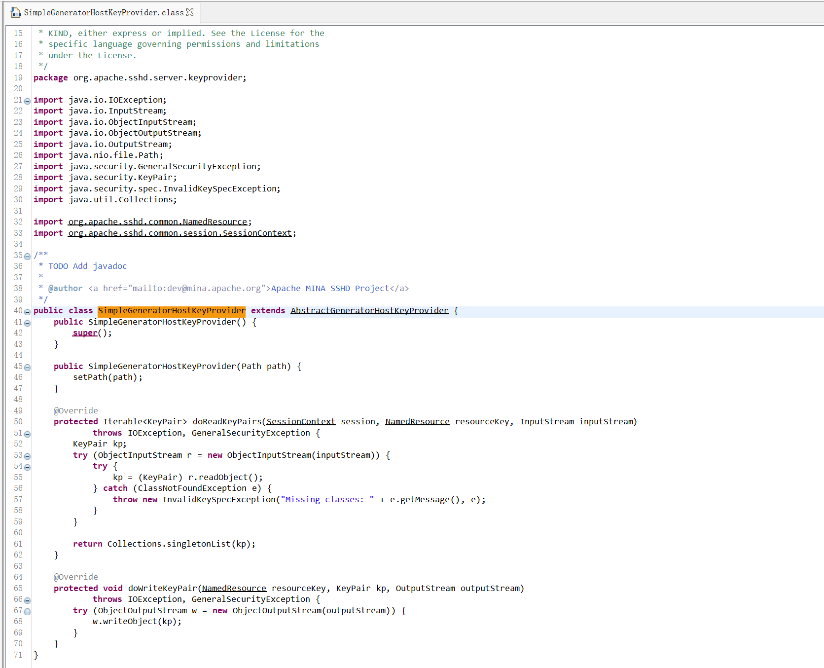Collapse the imports fold at line 21

[27, 101]
